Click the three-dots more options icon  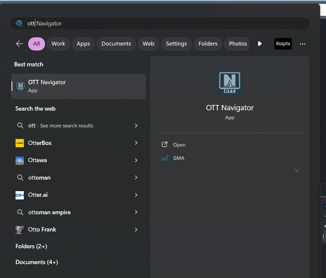(x=303, y=44)
